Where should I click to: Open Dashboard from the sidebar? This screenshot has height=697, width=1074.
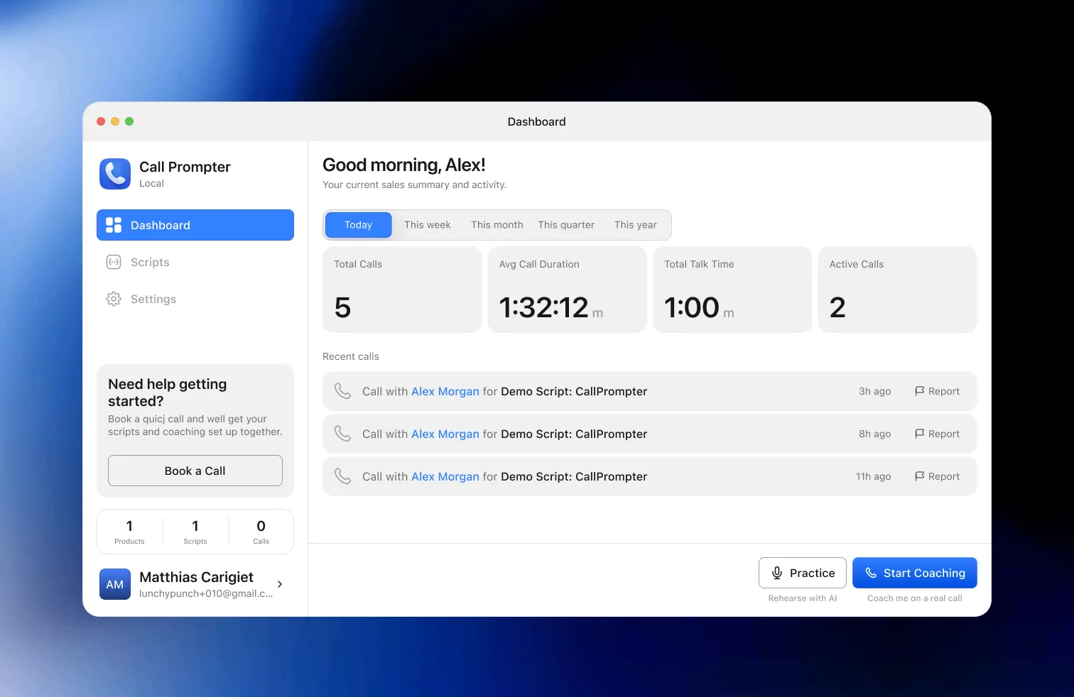(195, 225)
